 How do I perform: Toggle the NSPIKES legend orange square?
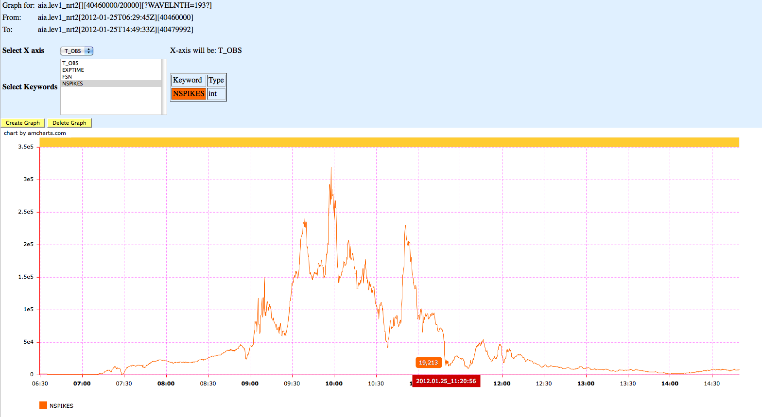click(43, 405)
